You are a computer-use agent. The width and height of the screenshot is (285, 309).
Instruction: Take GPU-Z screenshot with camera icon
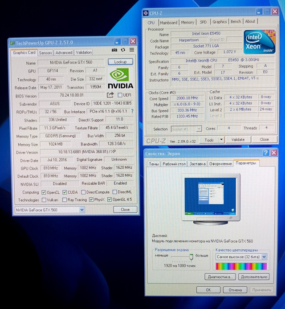pos(114,50)
